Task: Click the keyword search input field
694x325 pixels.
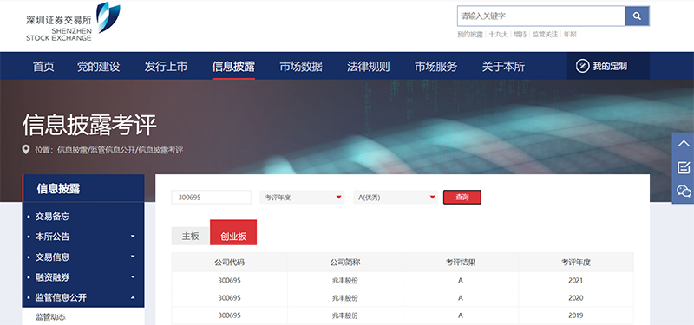Action: coord(540,16)
